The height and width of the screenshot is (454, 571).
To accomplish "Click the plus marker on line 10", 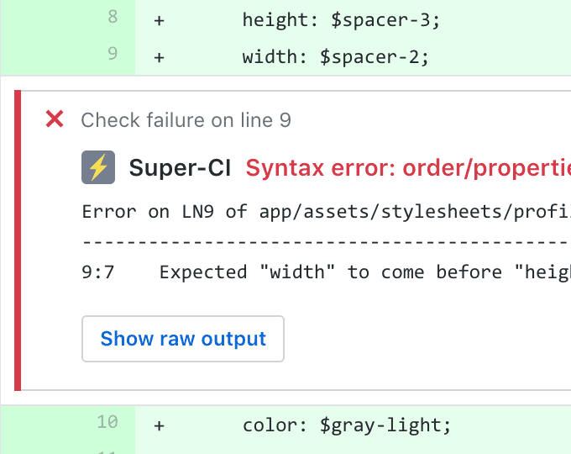I will click(x=158, y=426).
